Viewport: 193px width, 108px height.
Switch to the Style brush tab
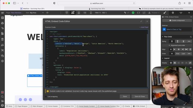(x=165, y=13)
